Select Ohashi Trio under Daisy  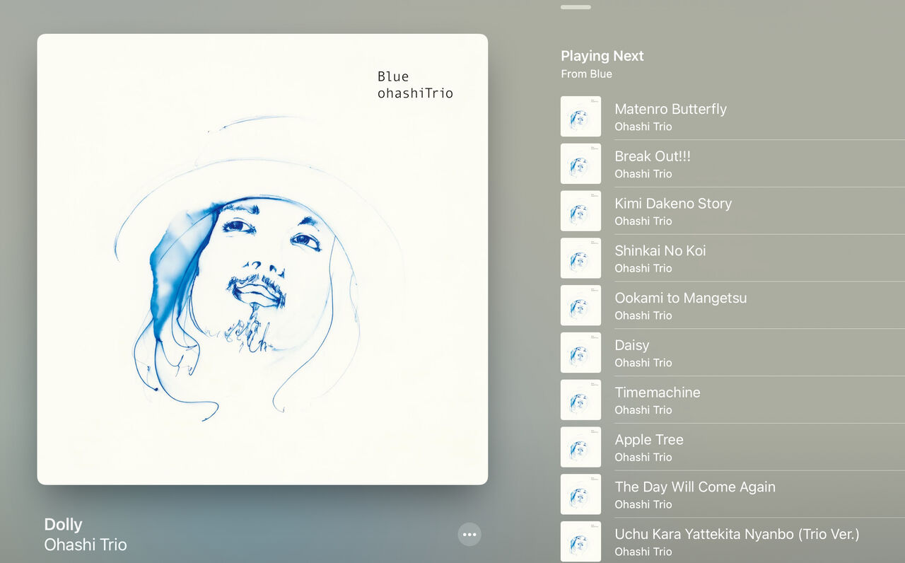pos(643,363)
